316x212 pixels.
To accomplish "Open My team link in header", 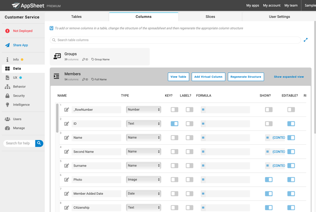I will click(291, 5).
